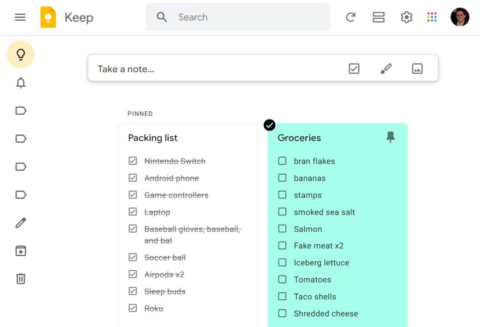Uncheck the Nintendo Switch checkbox
Image resolution: width=480 pixels, height=327 pixels.
pos(133,161)
